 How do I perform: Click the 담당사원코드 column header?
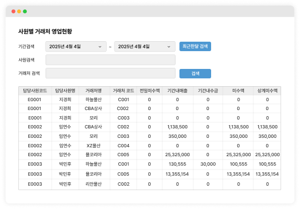click(x=35, y=91)
